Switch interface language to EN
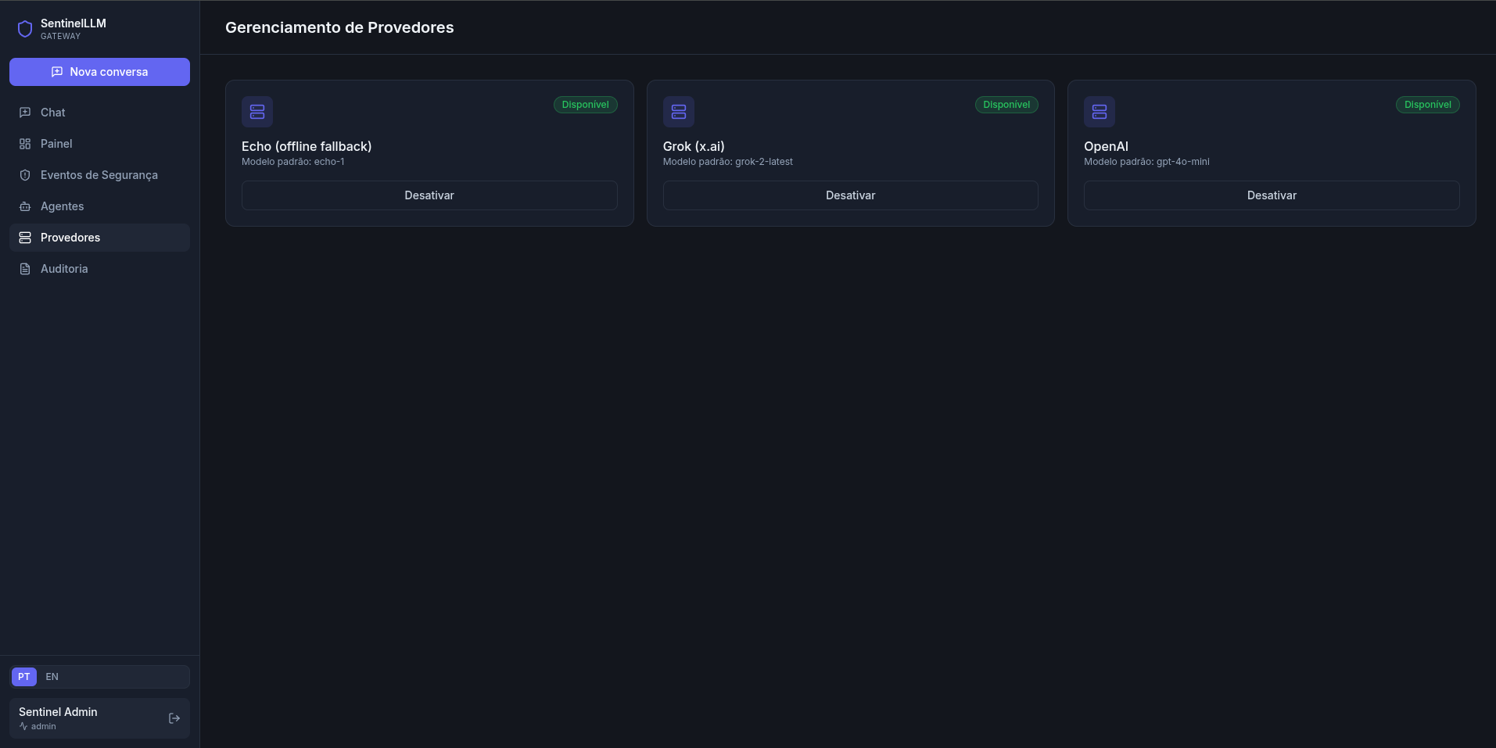1496x748 pixels. click(52, 677)
